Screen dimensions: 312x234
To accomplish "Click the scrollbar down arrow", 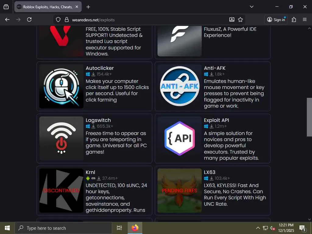I will click(x=309, y=219).
